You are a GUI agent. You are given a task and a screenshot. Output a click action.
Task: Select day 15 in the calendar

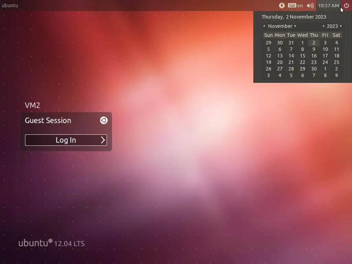tap(302, 56)
